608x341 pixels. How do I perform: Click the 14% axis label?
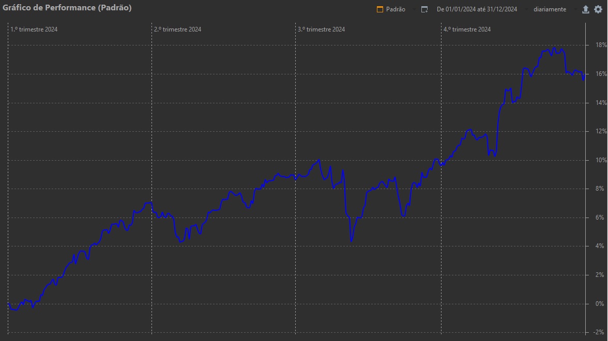click(x=601, y=103)
